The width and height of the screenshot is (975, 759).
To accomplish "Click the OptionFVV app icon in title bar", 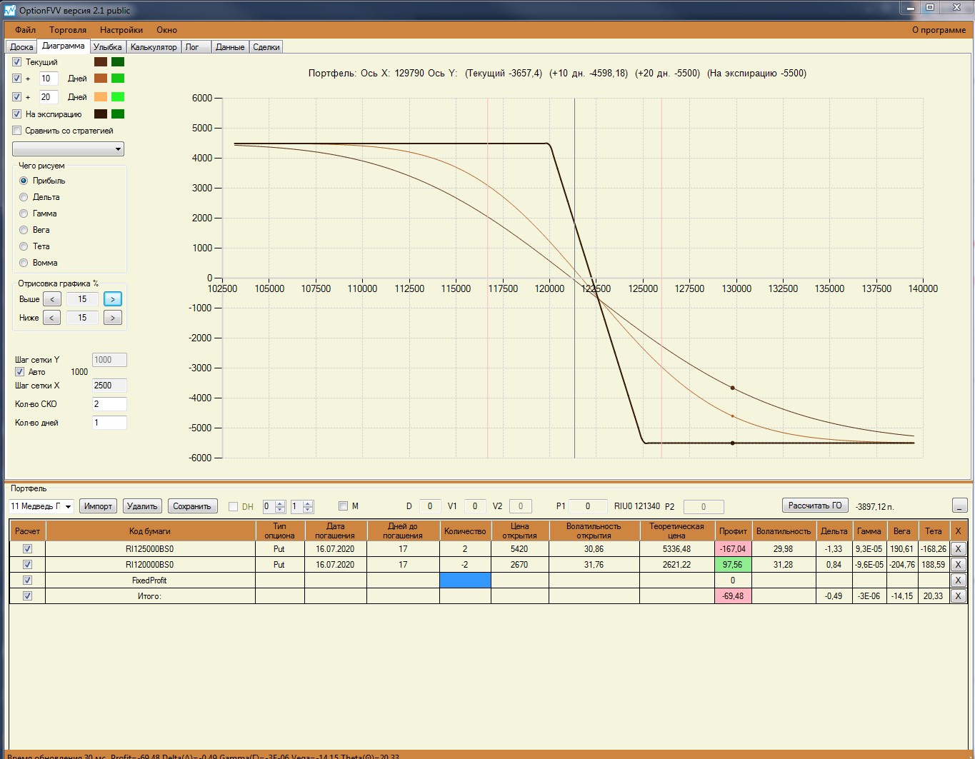I will (x=10, y=10).
